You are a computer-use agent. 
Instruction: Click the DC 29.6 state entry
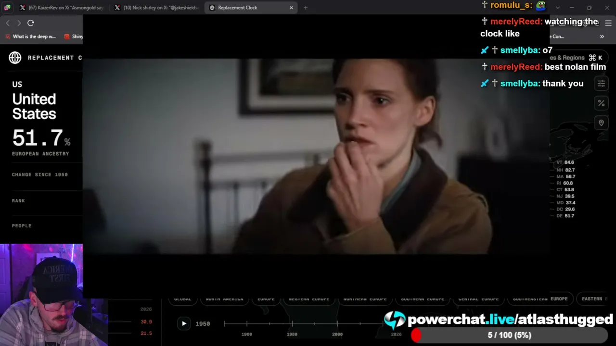(x=565, y=210)
